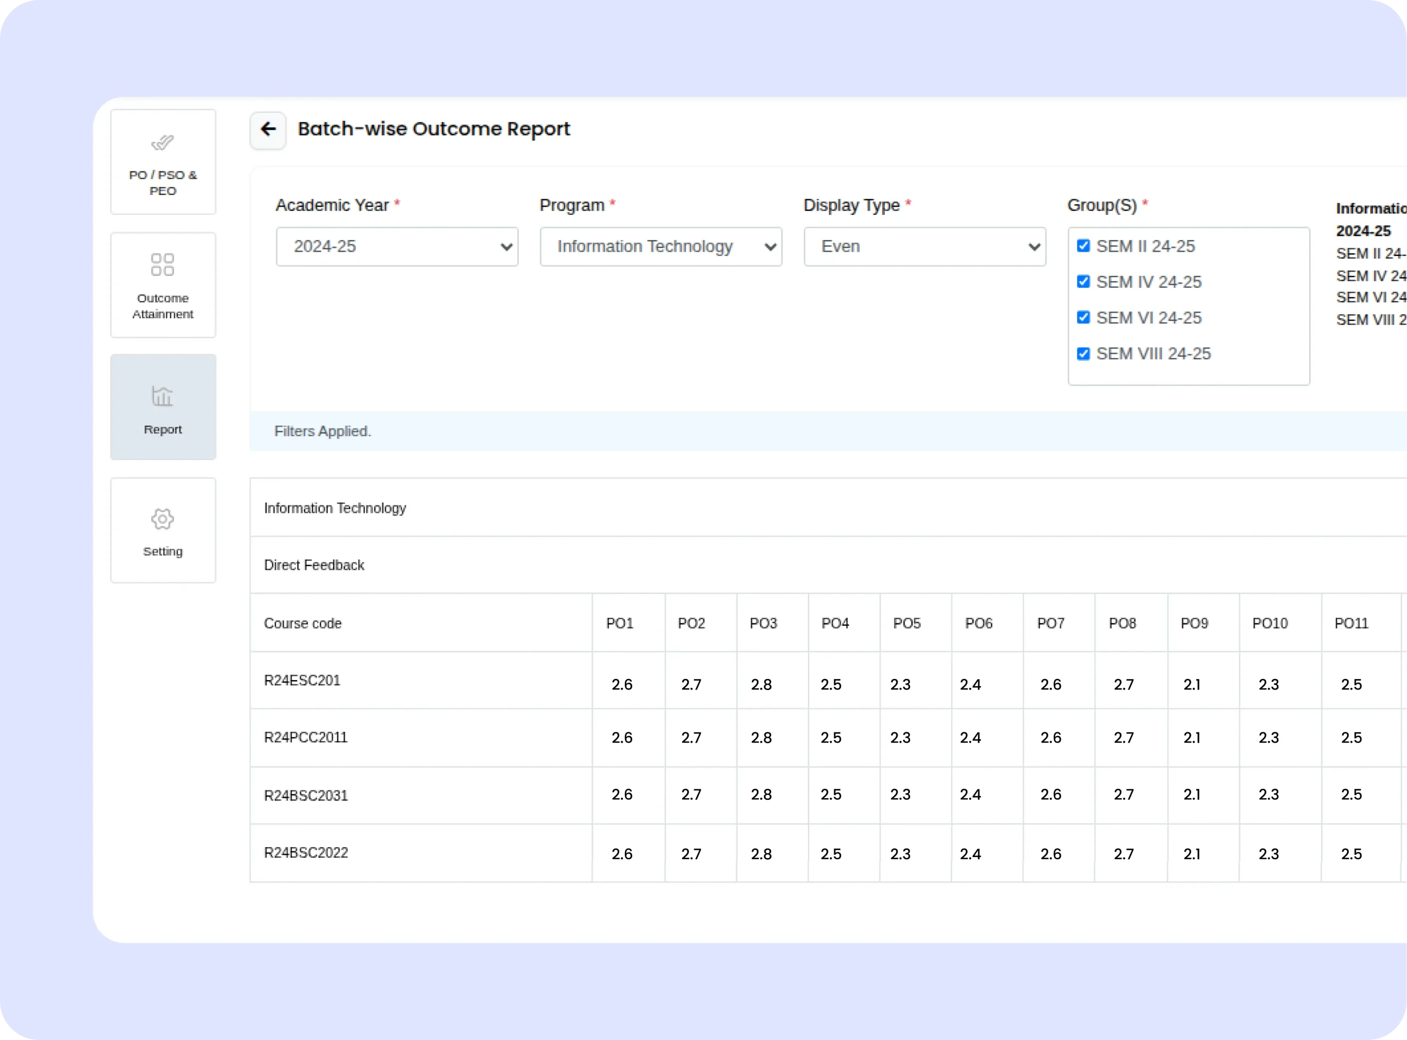
Task: Select the Report sidebar label
Action: pyautogui.click(x=163, y=430)
